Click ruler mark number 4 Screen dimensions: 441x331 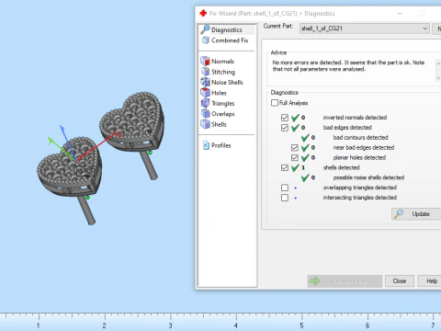(x=236, y=325)
